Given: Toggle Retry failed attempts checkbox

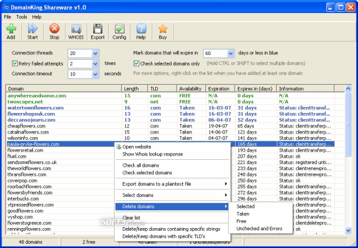Looking at the screenshot, I should click(15, 63).
